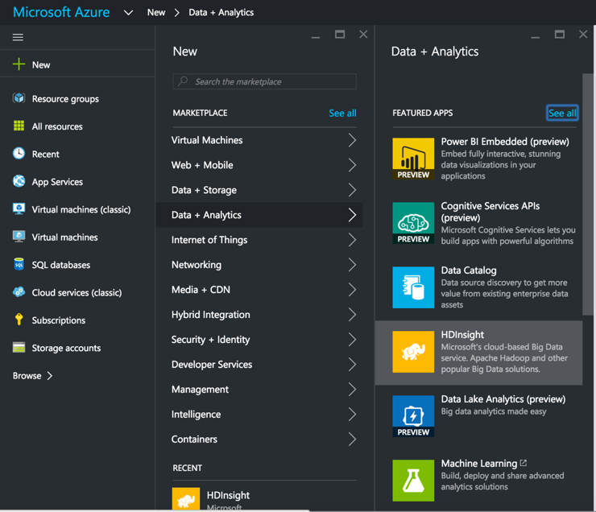Open Resource groups cube icon
The image size is (596, 512).
(19, 98)
